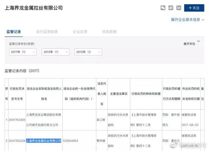
Task: Click heading 监管记录内容 (2017)
Action: [x=22, y=71]
